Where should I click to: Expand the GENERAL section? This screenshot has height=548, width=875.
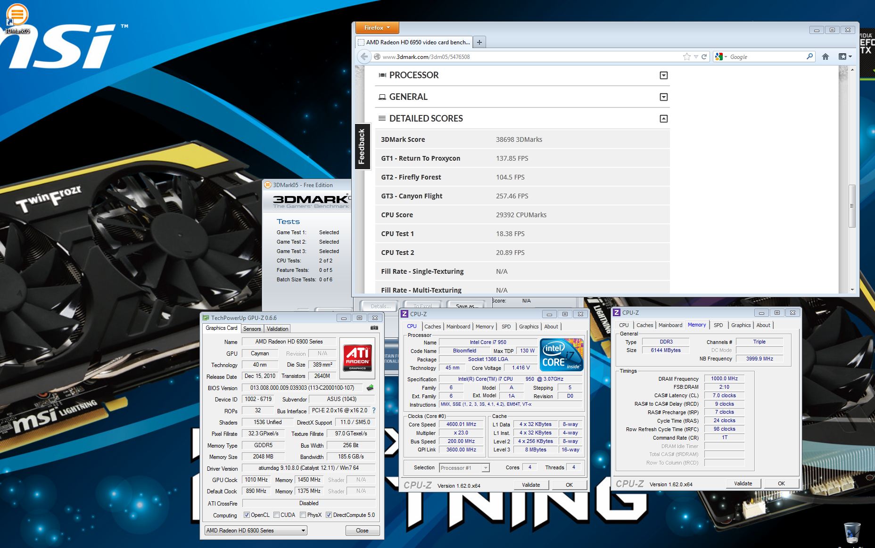[663, 97]
